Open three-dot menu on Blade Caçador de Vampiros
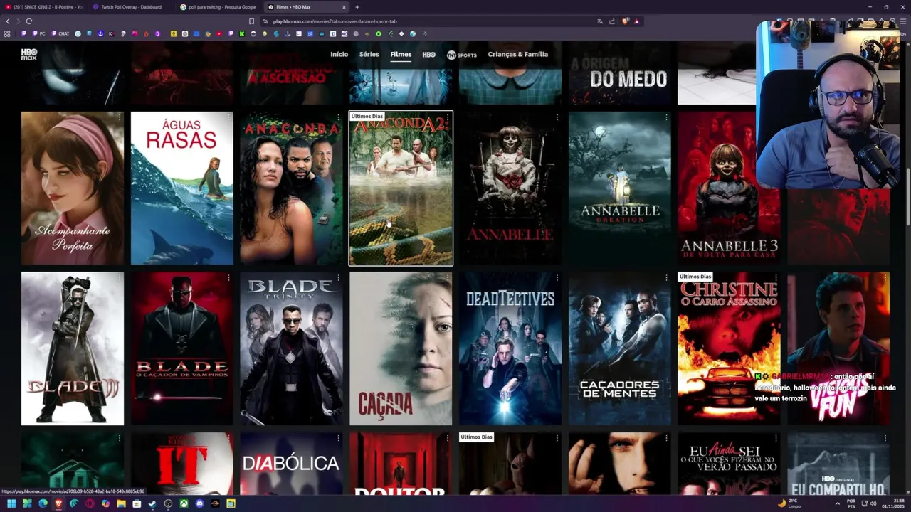This screenshot has width=911, height=512. 228,278
